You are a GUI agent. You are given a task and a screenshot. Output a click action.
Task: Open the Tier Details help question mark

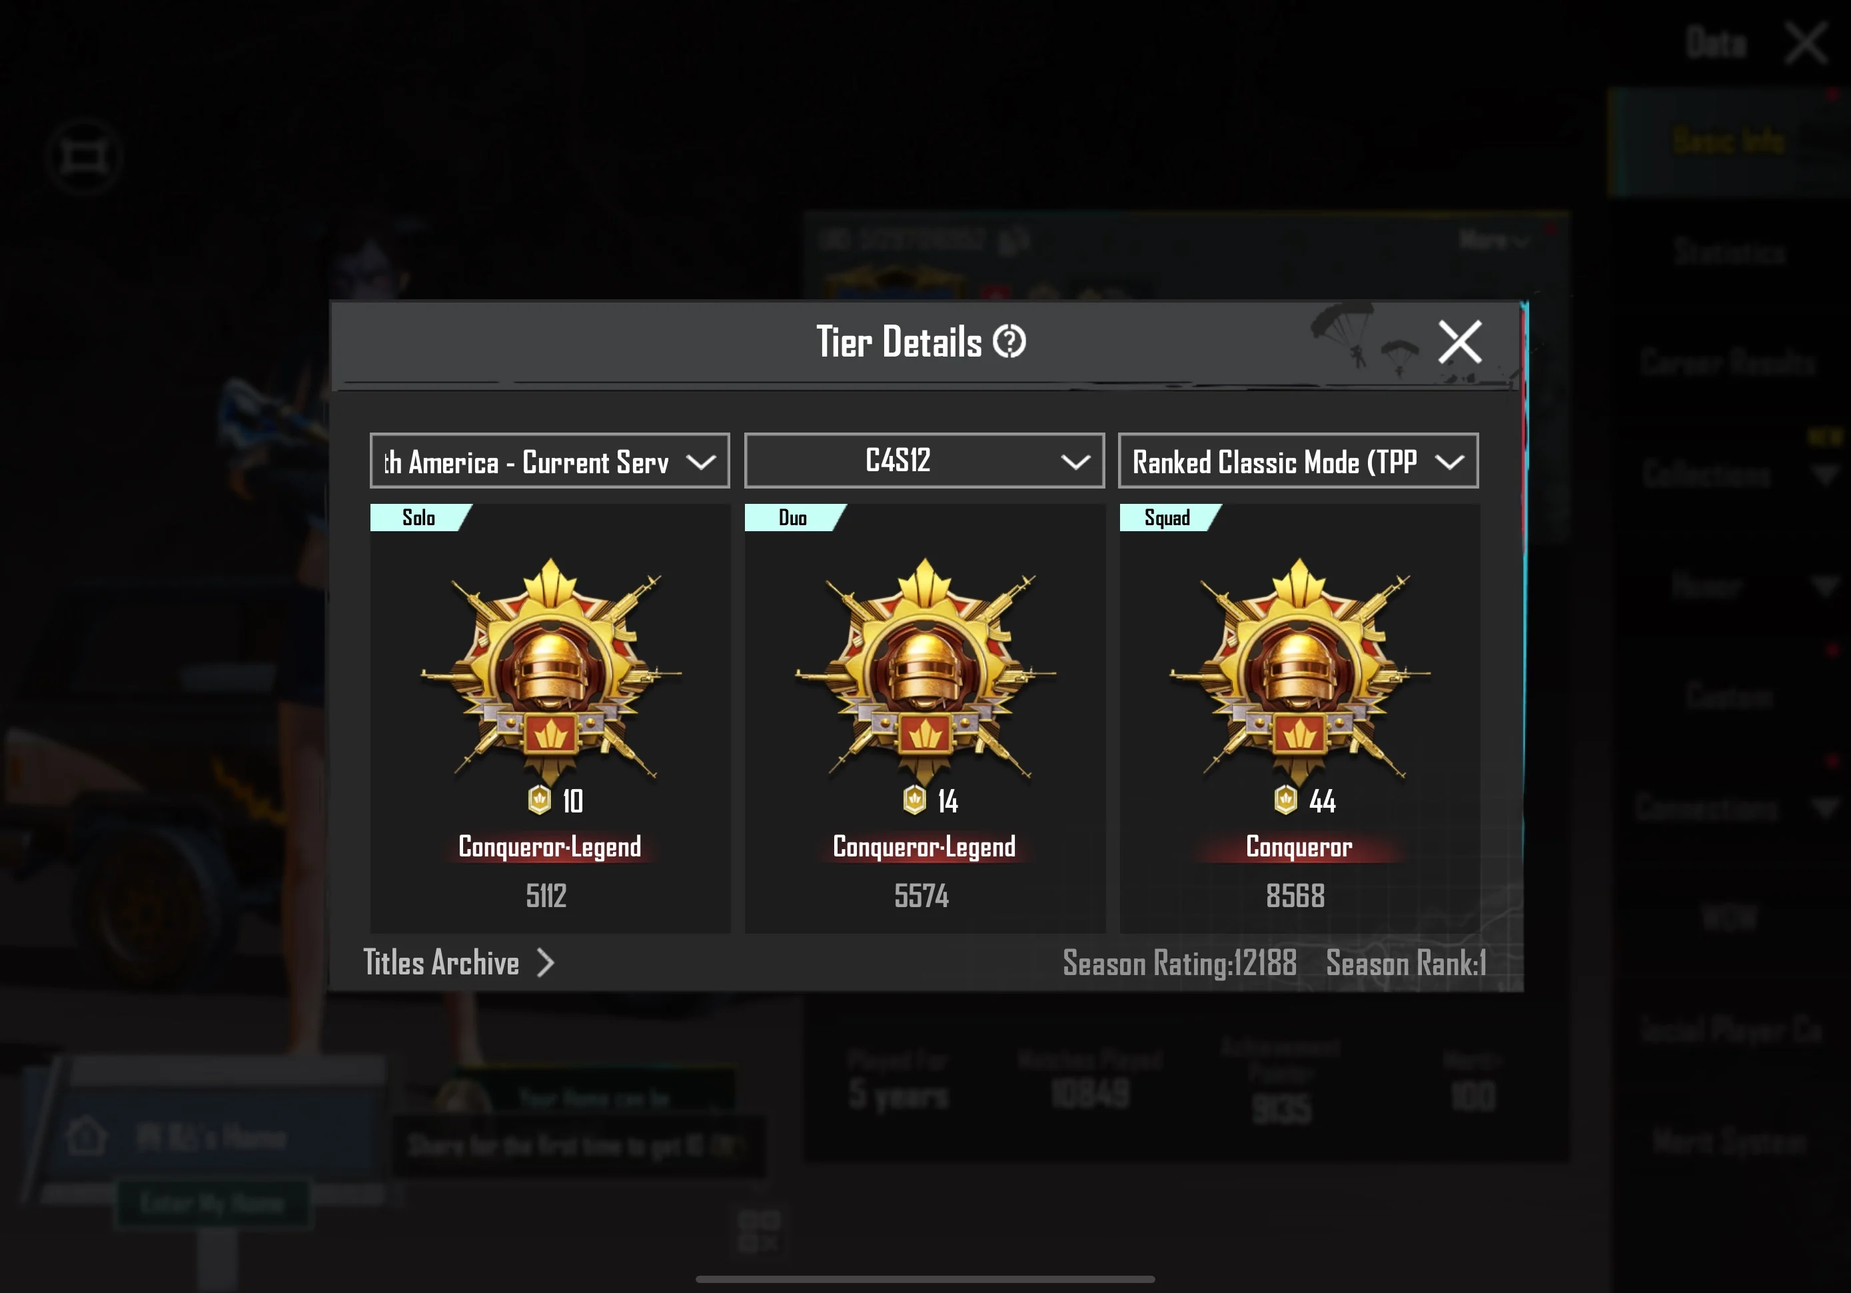(1009, 342)
